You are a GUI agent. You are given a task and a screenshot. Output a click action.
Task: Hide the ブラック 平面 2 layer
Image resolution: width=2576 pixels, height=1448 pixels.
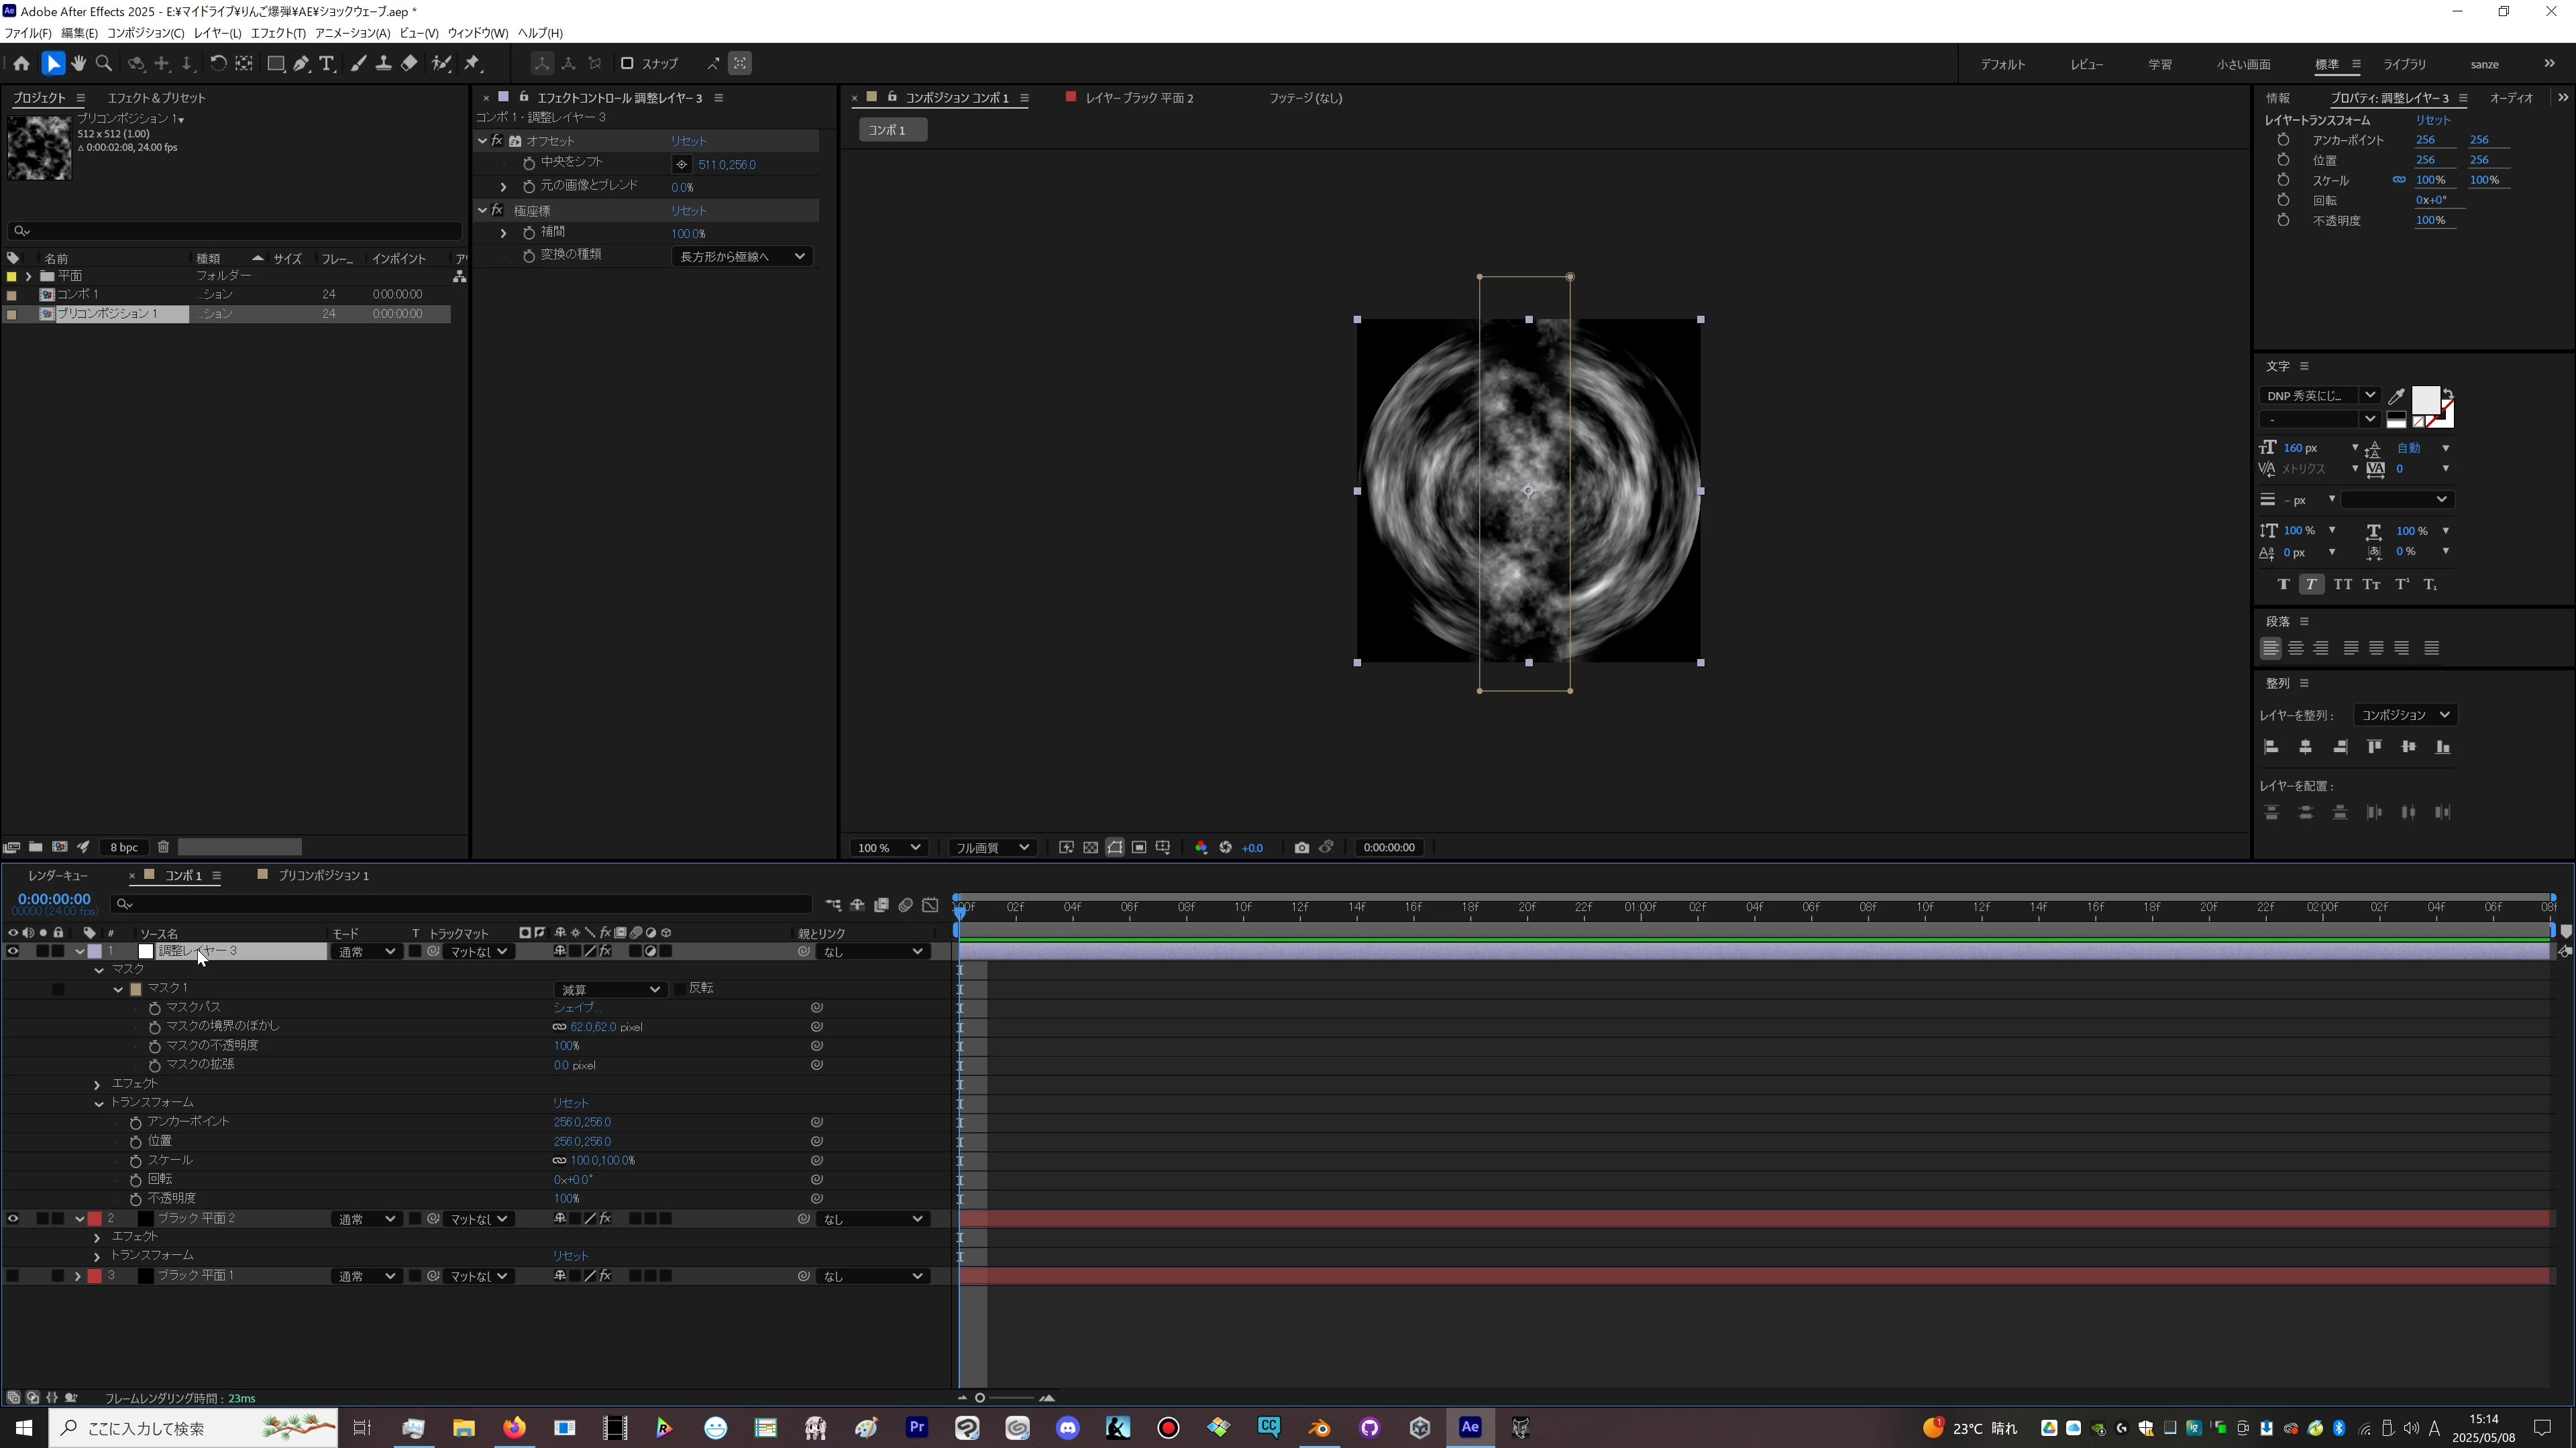click(x=13, y=1218)
